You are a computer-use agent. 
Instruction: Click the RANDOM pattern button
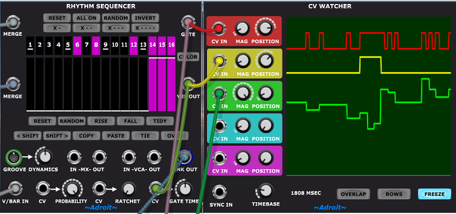pyautogui.click(x=116, y=18)
